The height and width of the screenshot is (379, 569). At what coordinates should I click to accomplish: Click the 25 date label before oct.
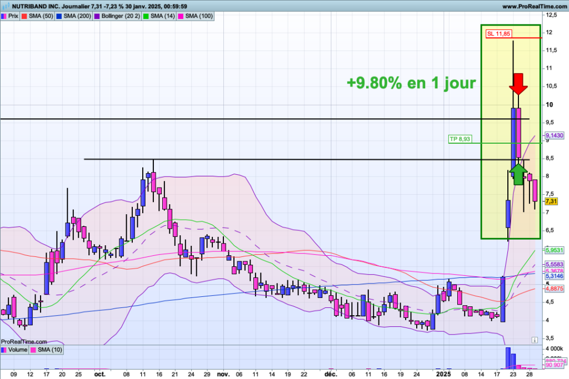(78, 375)
